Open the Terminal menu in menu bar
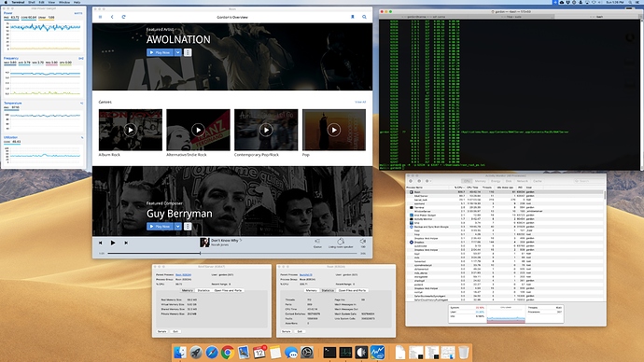 (18, 2)
